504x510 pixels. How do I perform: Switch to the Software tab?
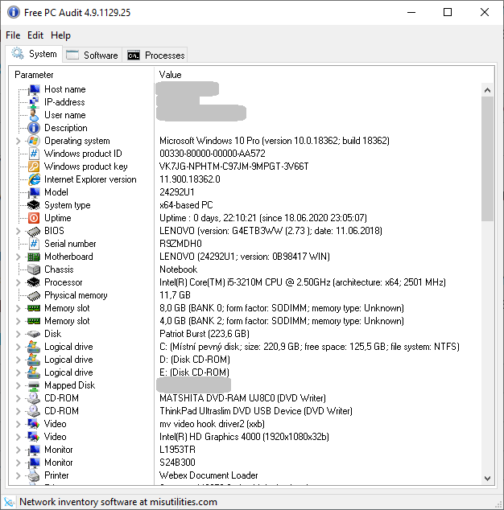coord(92,56)
